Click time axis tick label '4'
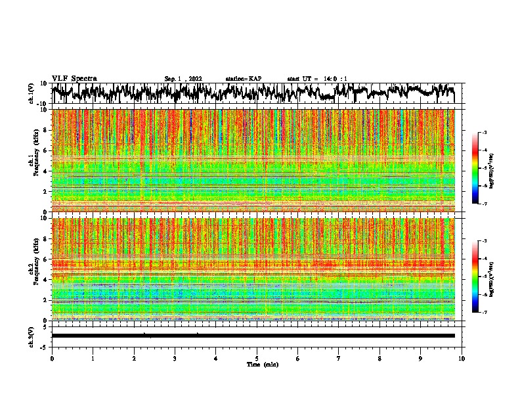This screenshot has height=402, width=520. (216, 359)
